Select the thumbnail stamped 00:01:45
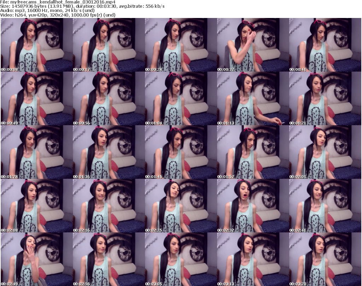Viewport: 362px width, 286px height. [181, 152]
